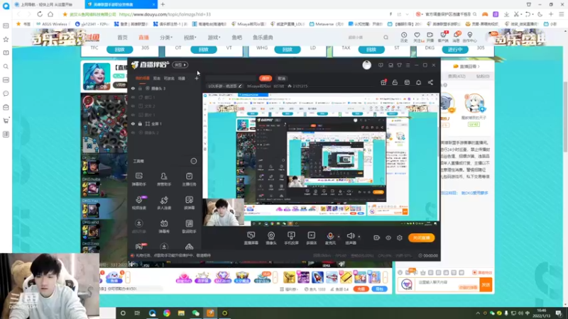Open 鱼乐盛典 on Douyu nav
This screenshot has width=568, height=319.
(x=263, y=38)
